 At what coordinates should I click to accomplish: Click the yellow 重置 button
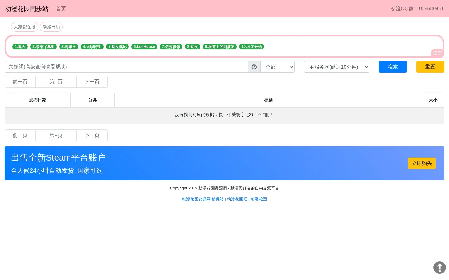[x=430, y=67]
